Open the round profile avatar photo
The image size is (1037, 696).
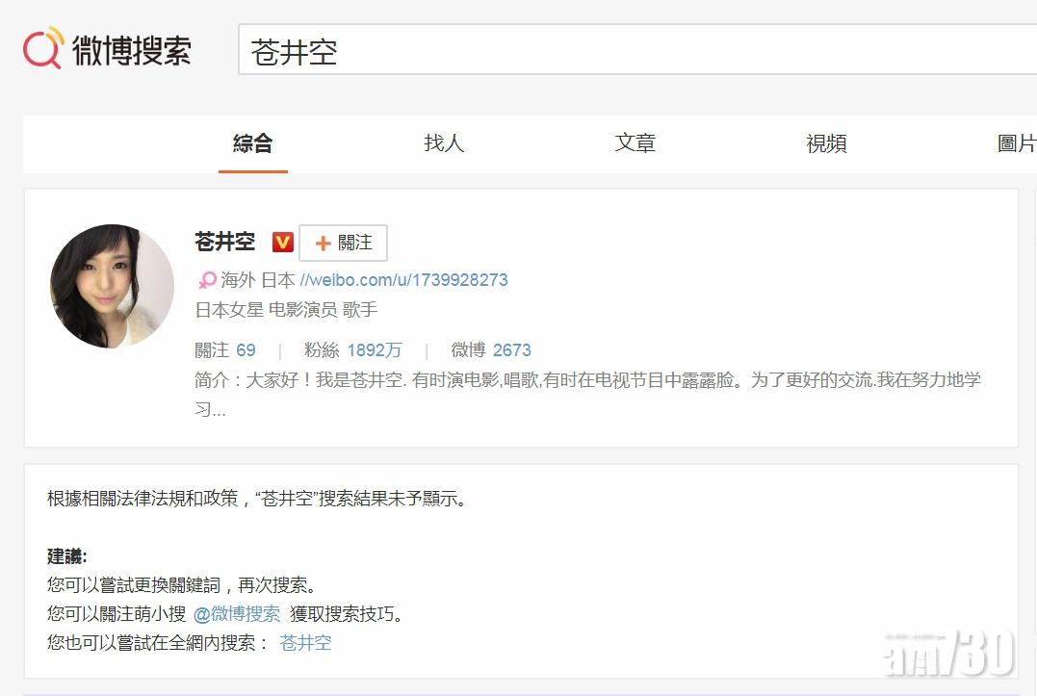pyautogui.click(x=112, y=286)
